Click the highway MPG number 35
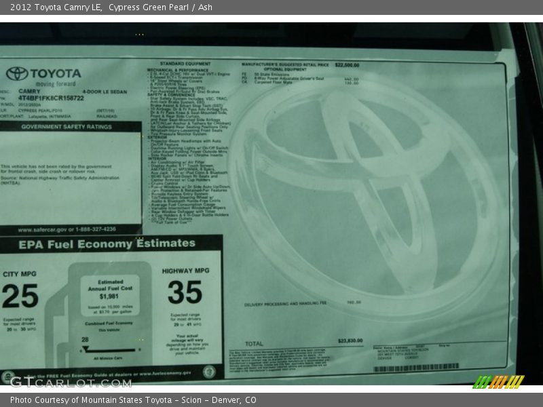 (185, 292)
